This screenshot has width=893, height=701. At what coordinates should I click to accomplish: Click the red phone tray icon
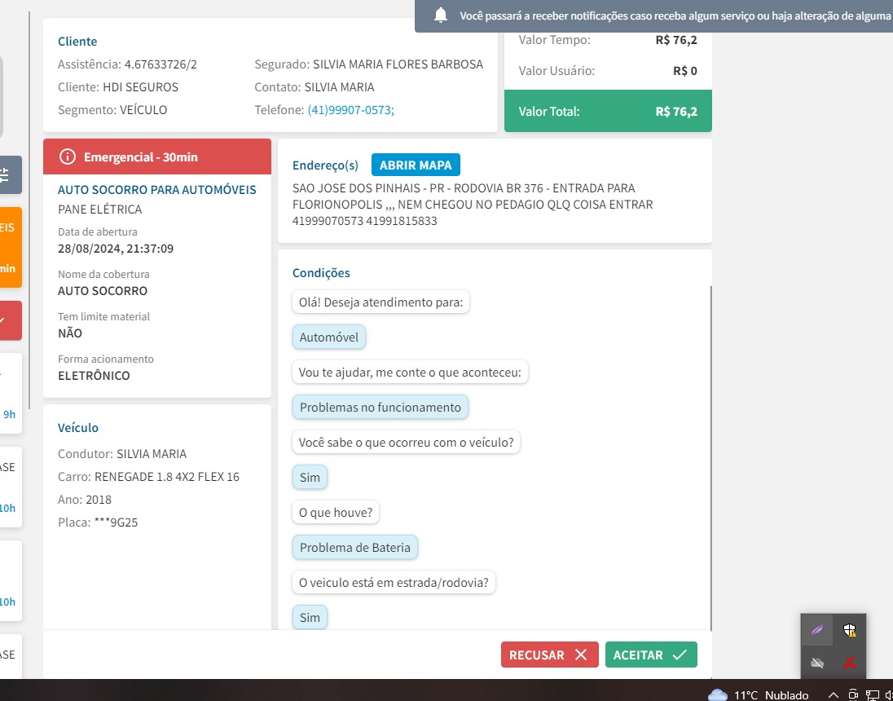coord(850,663)
